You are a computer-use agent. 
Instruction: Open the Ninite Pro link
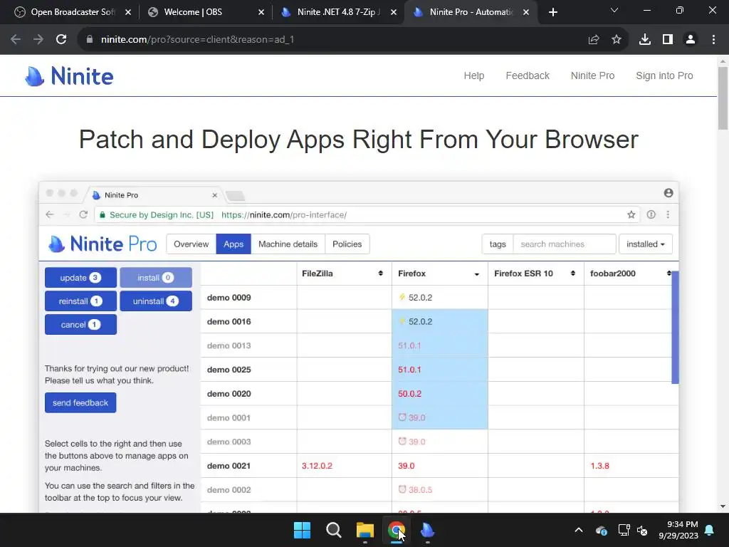coord(592,75)
